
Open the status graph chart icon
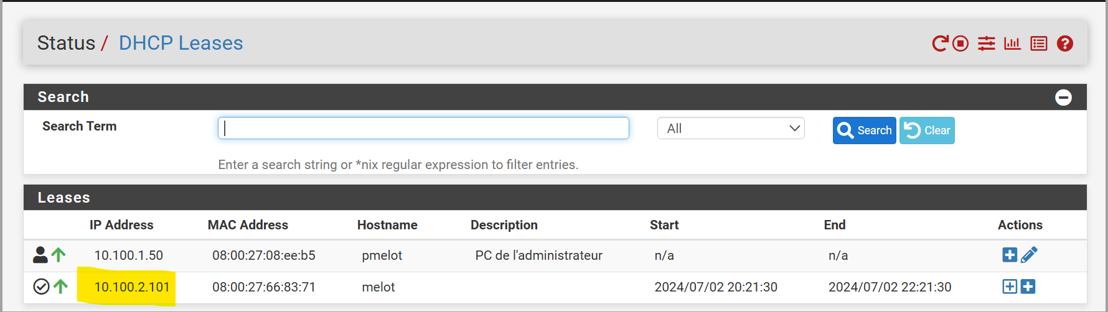coord(1012,44)
